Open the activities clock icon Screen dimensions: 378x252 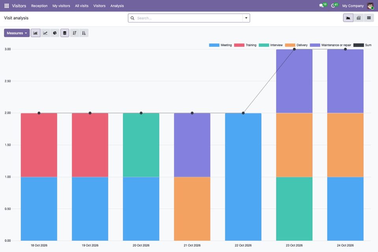pos(333,6)
